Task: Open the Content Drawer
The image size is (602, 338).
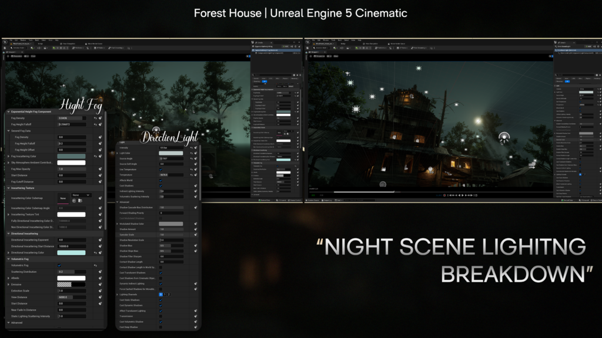Action: 312,201
